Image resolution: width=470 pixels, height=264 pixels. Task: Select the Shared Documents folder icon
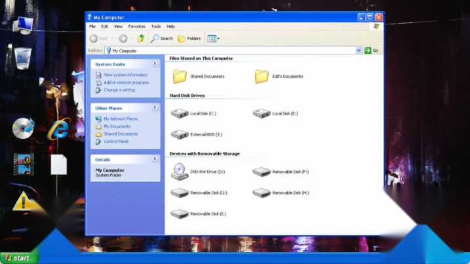(x=180, y=77)
